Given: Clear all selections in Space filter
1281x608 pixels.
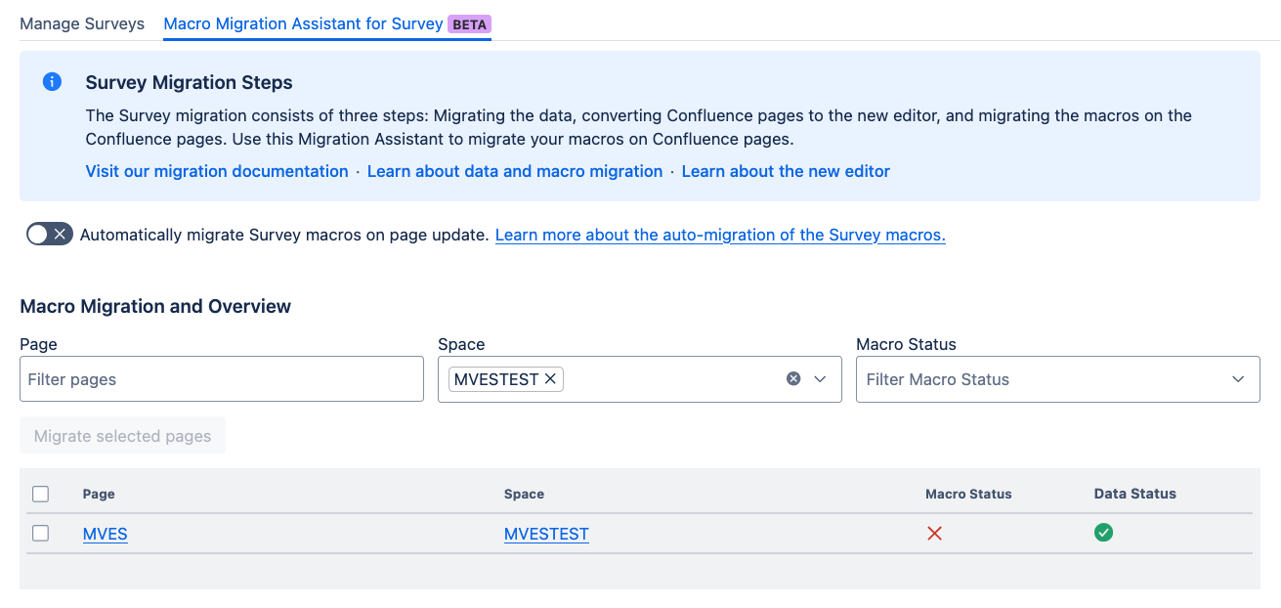Looking at the screenshot, I should 793,379.
